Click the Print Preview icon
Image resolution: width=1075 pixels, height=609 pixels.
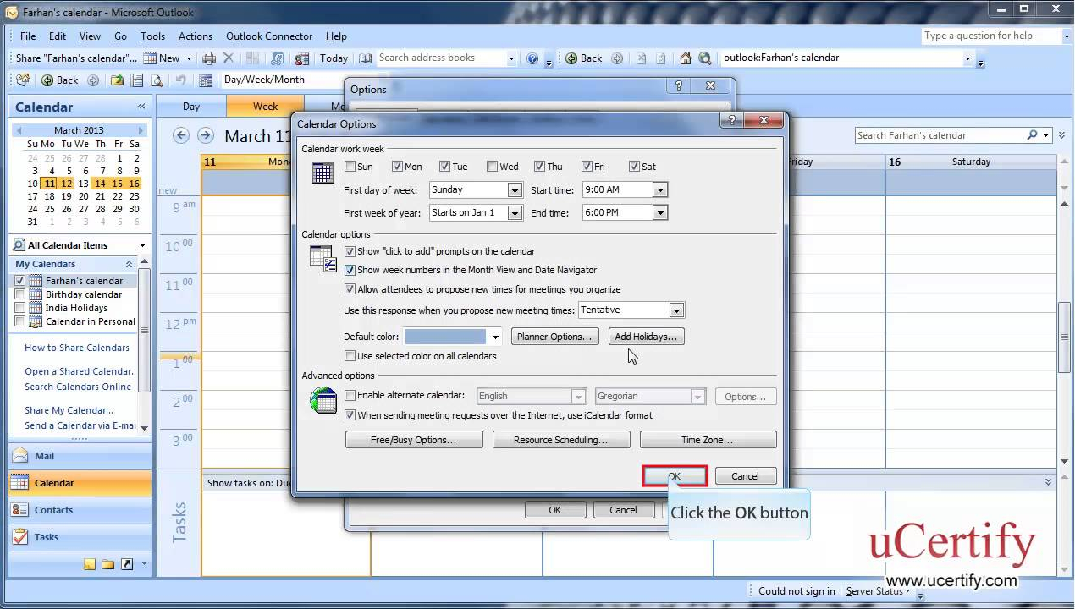157,80
